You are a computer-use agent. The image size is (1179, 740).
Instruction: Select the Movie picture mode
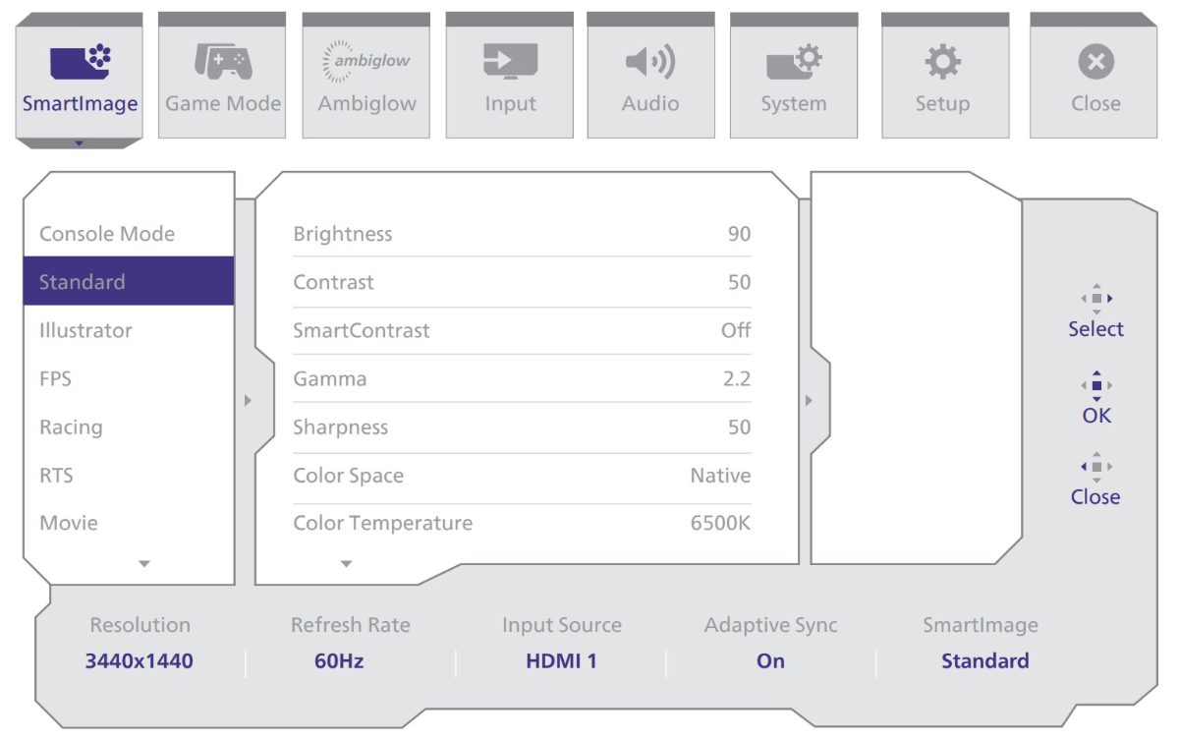click(x=129, y=523)
